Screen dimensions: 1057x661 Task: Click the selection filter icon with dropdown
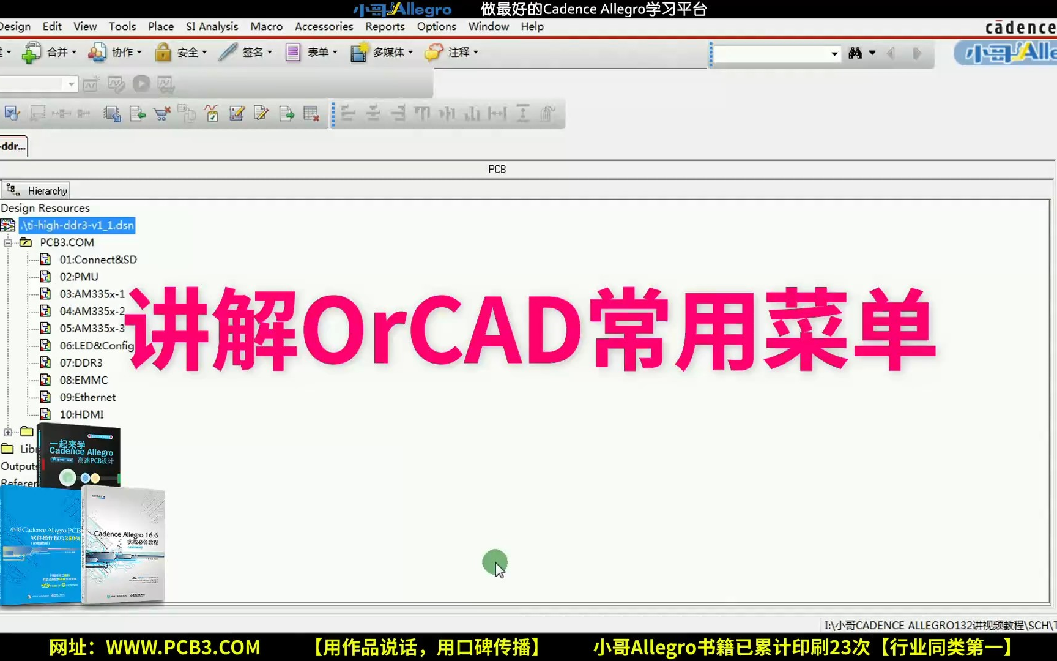pos(12,113)
